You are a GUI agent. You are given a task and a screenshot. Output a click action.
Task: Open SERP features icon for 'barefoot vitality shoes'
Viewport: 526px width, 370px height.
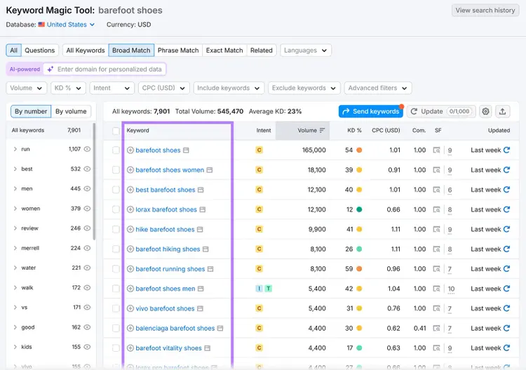[436, 348]
